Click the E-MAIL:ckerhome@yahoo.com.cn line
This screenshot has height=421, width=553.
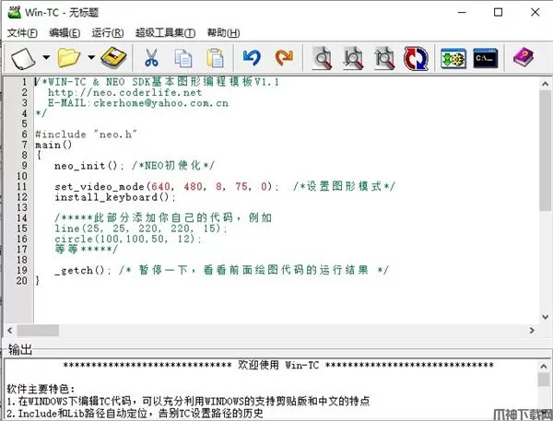pos(138,103)
